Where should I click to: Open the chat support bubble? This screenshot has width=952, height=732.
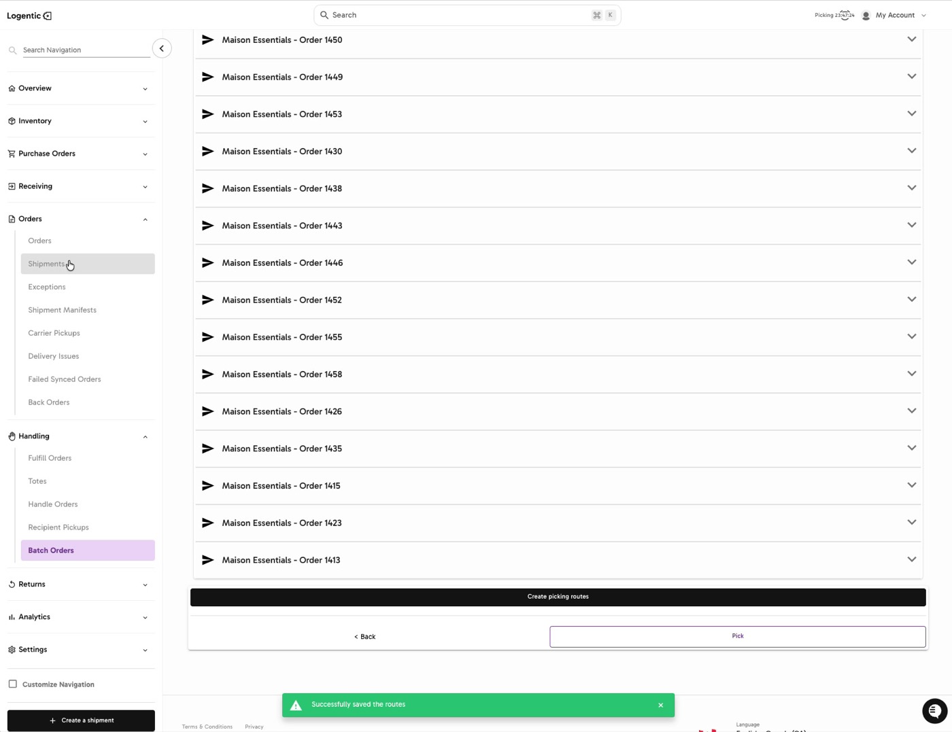tap(934, 711)
